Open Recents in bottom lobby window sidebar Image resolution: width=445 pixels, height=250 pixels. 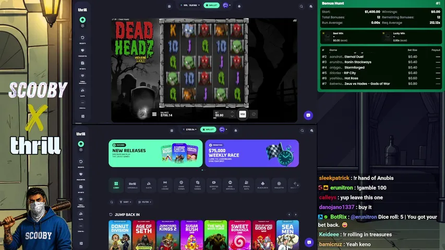tap(81, 163)
